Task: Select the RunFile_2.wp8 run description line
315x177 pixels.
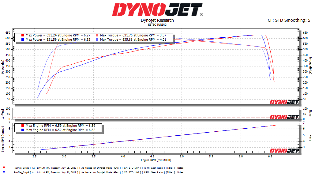Action: point(98,168)
